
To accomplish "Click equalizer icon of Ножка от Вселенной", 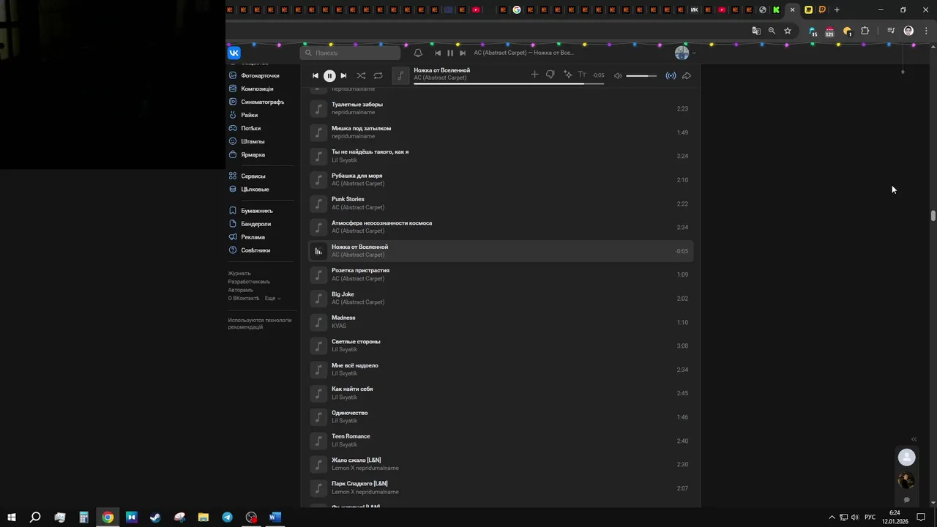I will (x=318, y=251).
